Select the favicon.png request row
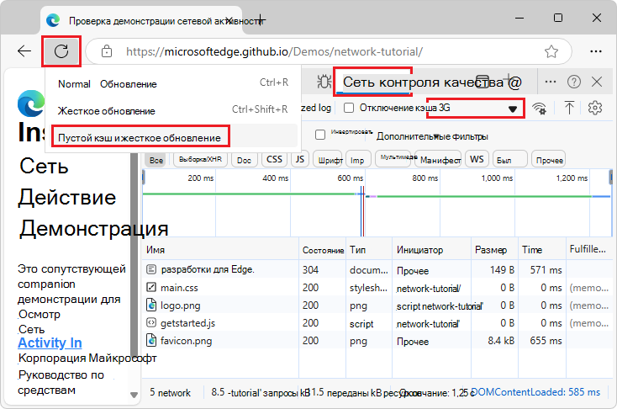The image size is (617, 409). pos(377,341)
